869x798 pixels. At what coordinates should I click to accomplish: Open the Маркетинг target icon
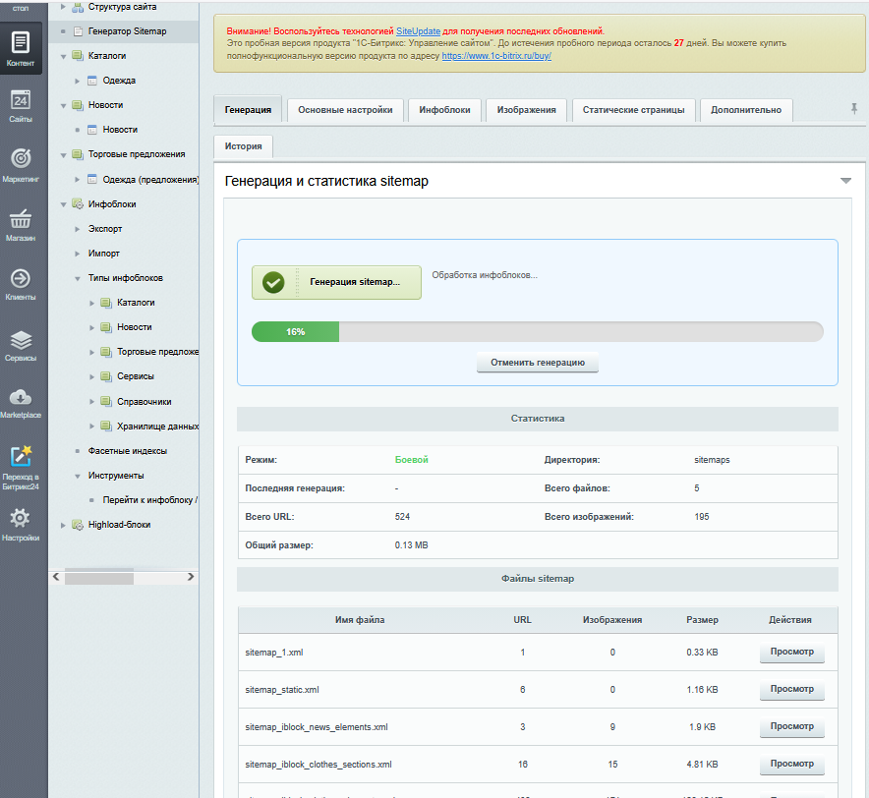pos(21,164)
